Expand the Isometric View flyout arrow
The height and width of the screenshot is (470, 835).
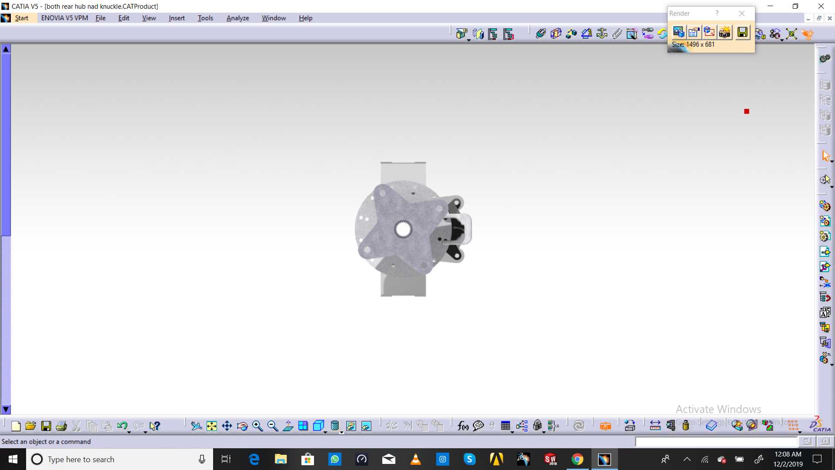coord(325,432)
